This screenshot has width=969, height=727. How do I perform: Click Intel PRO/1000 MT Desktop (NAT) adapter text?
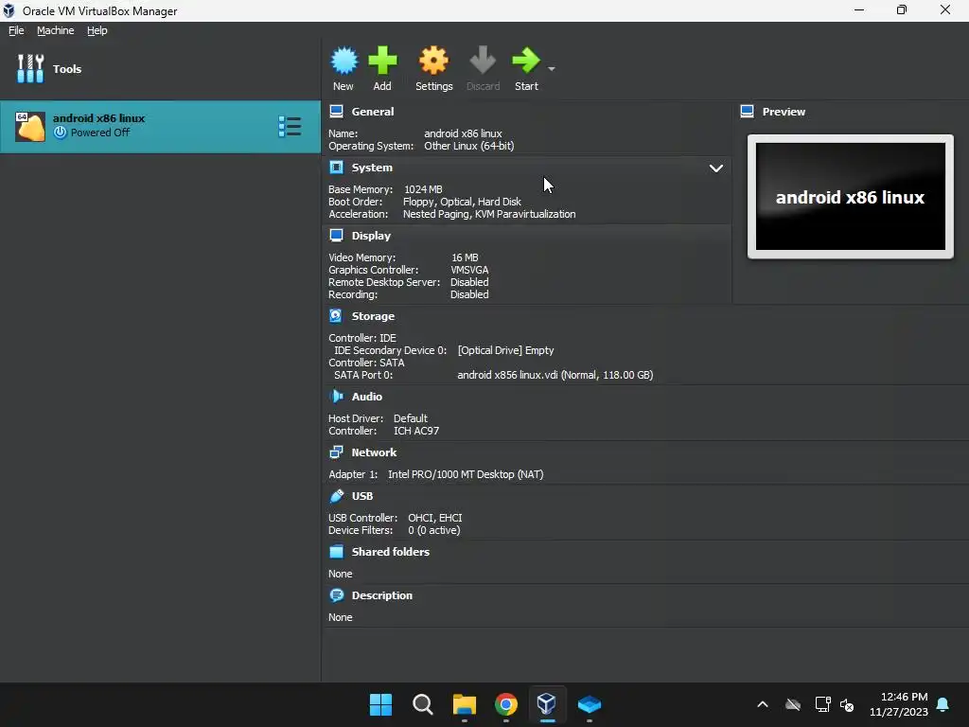466,474
